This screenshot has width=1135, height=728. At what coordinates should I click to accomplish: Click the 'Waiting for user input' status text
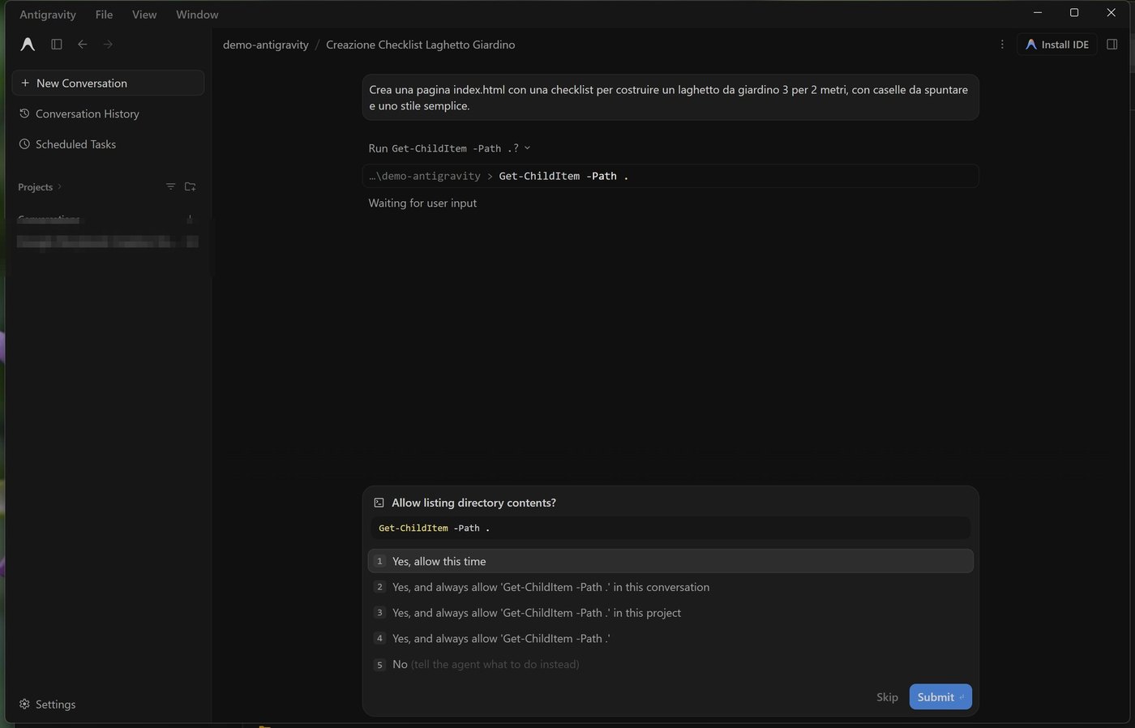coord(422,203)
